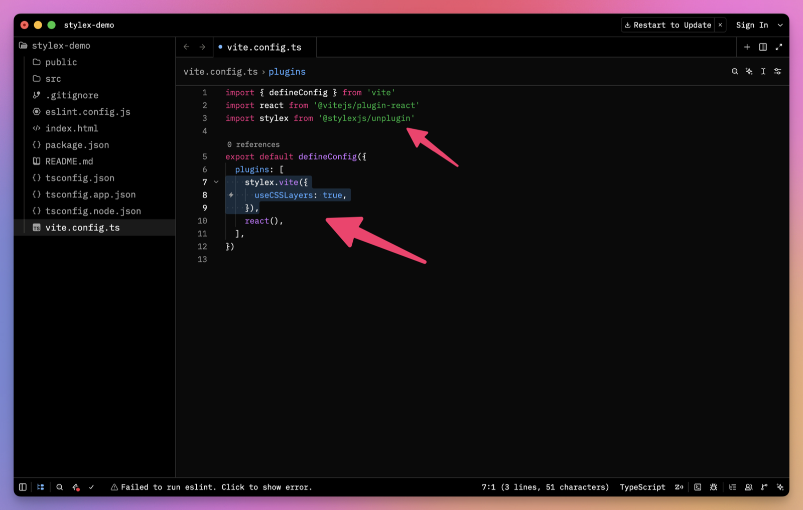The width and height of the screenshot is (803, 510).
Task: Click the split pane icon
Action: [763, 47]
